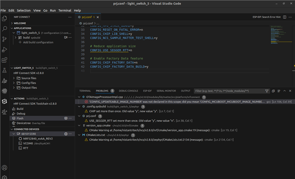Select VCOM0 /dev/ttyACM1 serial port
This screenshot has height=179, width=295.
36,143
